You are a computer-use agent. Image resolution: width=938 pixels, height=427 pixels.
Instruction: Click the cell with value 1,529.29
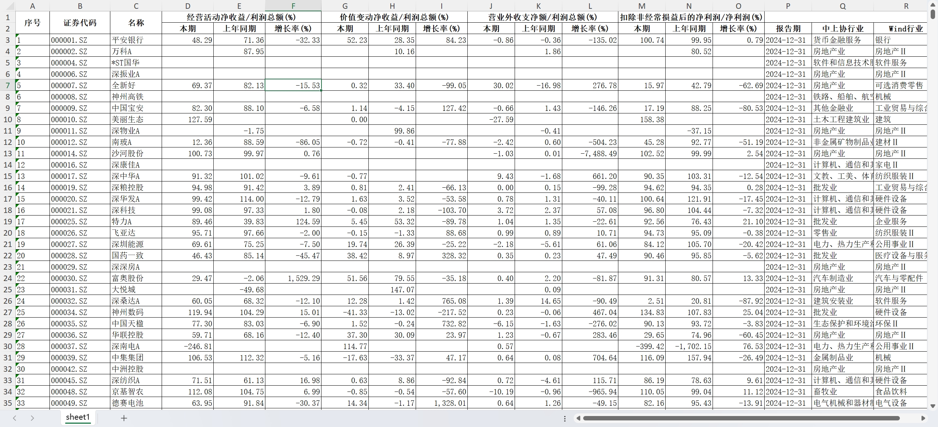pyautogui.click(x=293, y=278)
